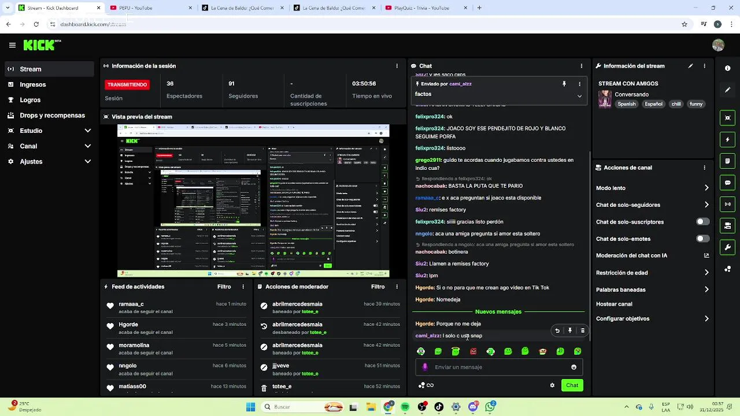740x416 pixels.
Task: Click the three-dots cluster icon in rail
Action: (727, 269)
